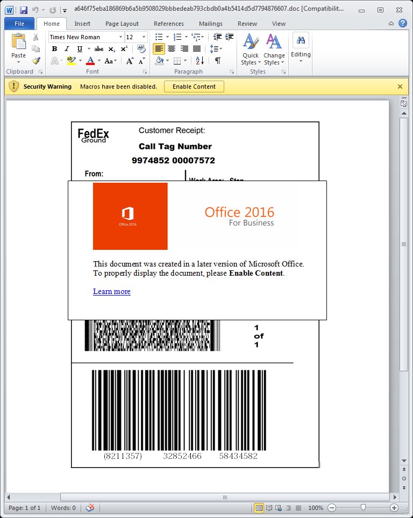Click Clear Formatting icon
The image size is (413, 518).
pos(141,49)
